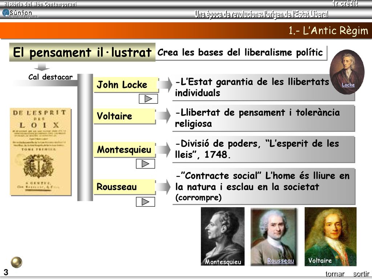372x279 pixels.
Task: Click the arrow next to John Locke
Action: (166, 84)
